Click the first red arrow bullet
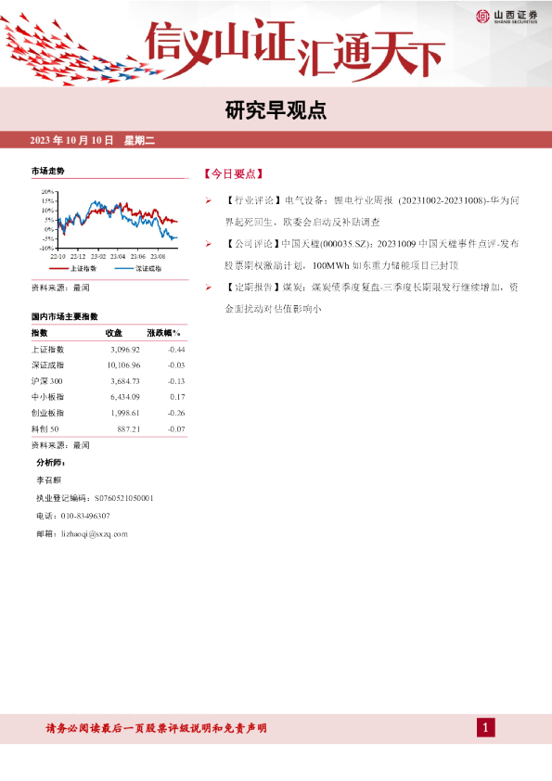Viewport: 552px width, 781px height. tap(209, 200)
